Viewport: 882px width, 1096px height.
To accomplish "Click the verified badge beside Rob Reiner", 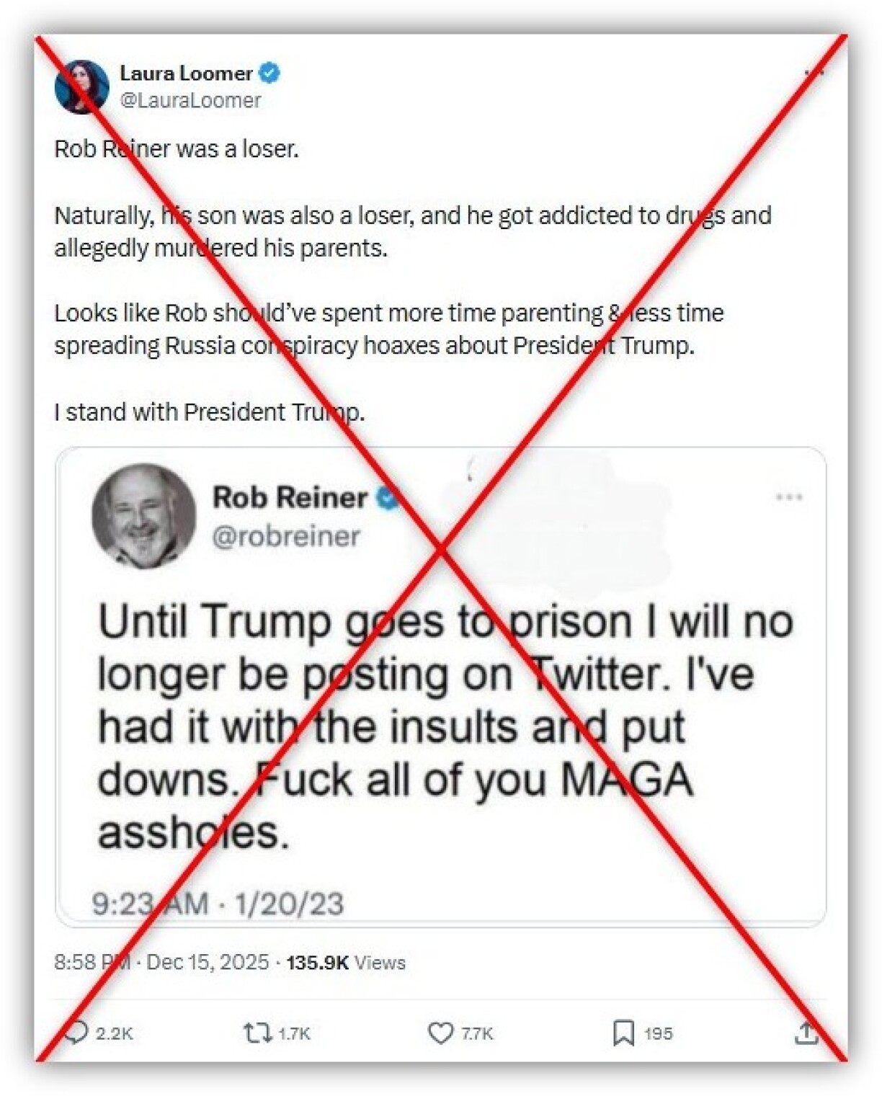I will pos(388,497).
